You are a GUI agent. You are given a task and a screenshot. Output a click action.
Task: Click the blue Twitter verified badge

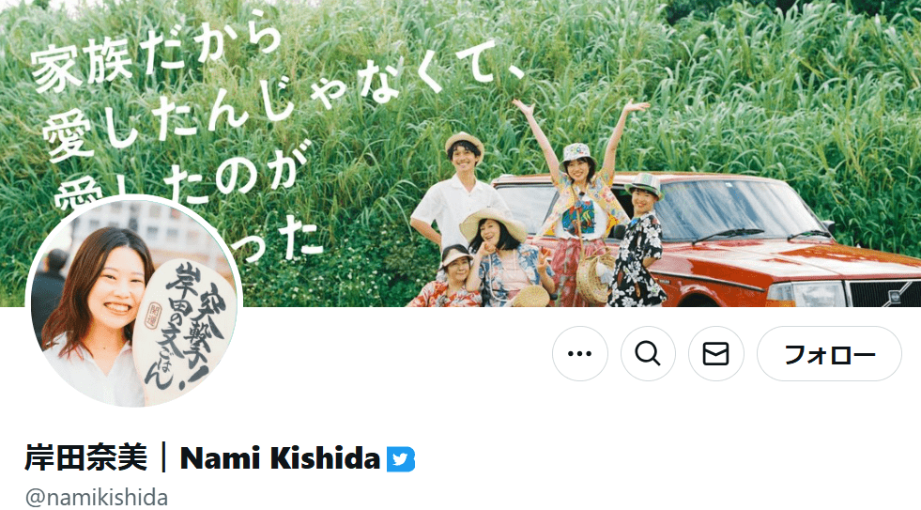(401, 459)
